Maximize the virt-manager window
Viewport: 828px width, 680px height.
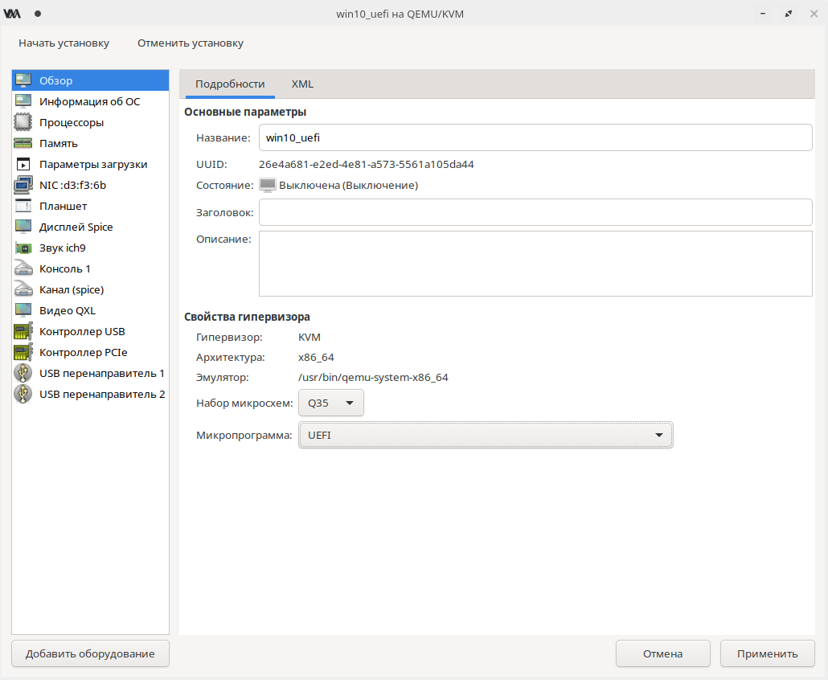(x=789, y=14)
